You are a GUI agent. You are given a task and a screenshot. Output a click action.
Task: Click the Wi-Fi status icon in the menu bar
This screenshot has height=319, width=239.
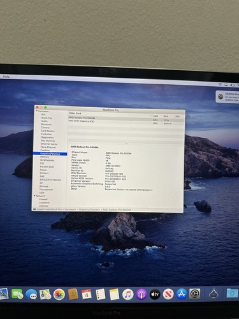(220, 84)
